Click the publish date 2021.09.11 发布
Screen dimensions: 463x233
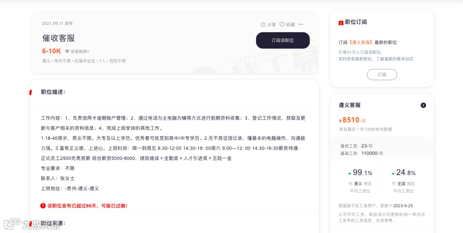57,23
